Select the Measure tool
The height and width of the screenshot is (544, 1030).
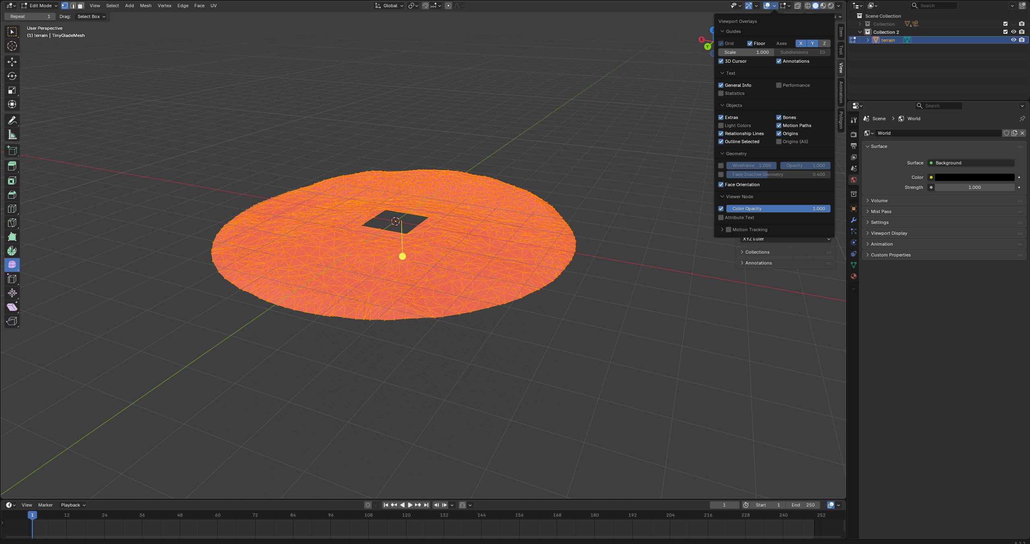click(x=12, y=135)
